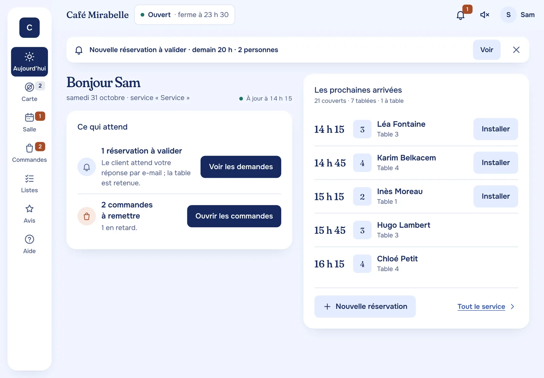Click the Ouvert status pill
Viewport: 544px width, 378px height.
[x=185, y=15]
